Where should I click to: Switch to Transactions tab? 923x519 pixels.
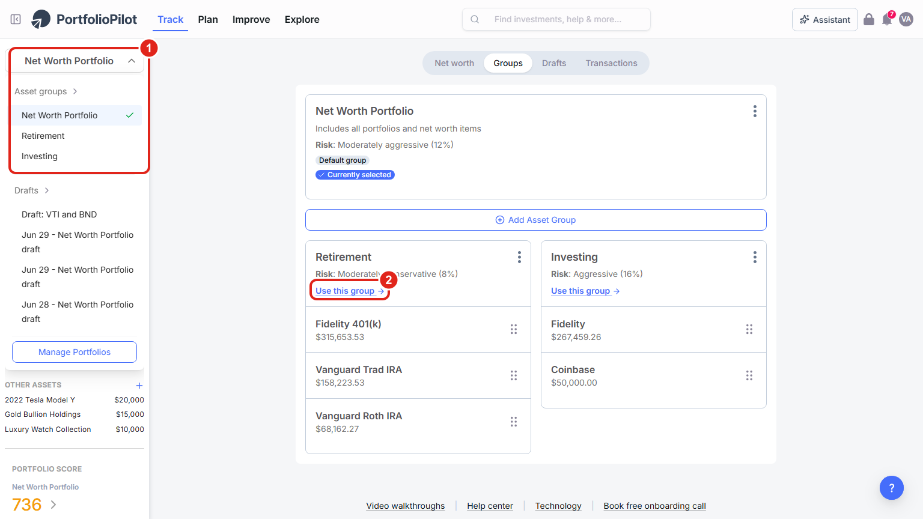tap(612, 63)
